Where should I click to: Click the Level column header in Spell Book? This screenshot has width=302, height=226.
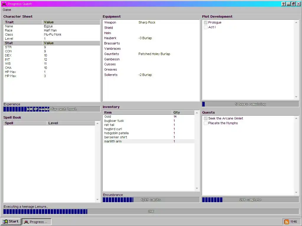pos(71,123)
